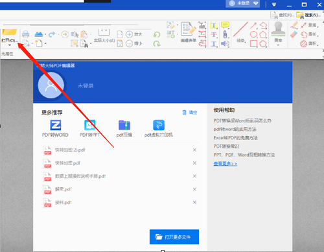Click the View More (查看更多>>) help link
This screenshot has width=324, height=252.
[226, 164]
